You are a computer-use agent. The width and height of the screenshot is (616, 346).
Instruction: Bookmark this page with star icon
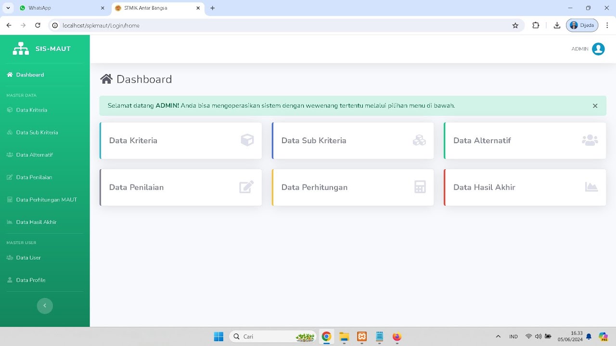pos(515,25)
